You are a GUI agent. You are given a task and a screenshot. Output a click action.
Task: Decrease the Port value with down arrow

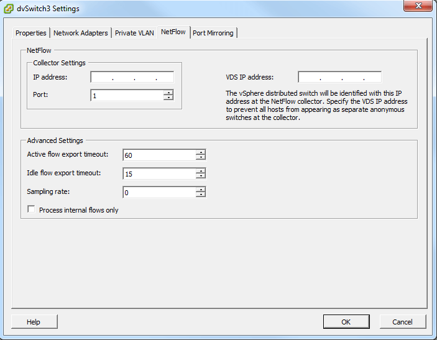coord(168,98)
